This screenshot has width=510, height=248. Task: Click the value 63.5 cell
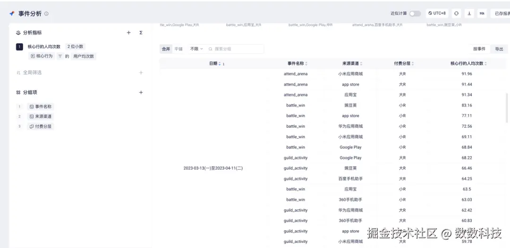click(467, 189)
